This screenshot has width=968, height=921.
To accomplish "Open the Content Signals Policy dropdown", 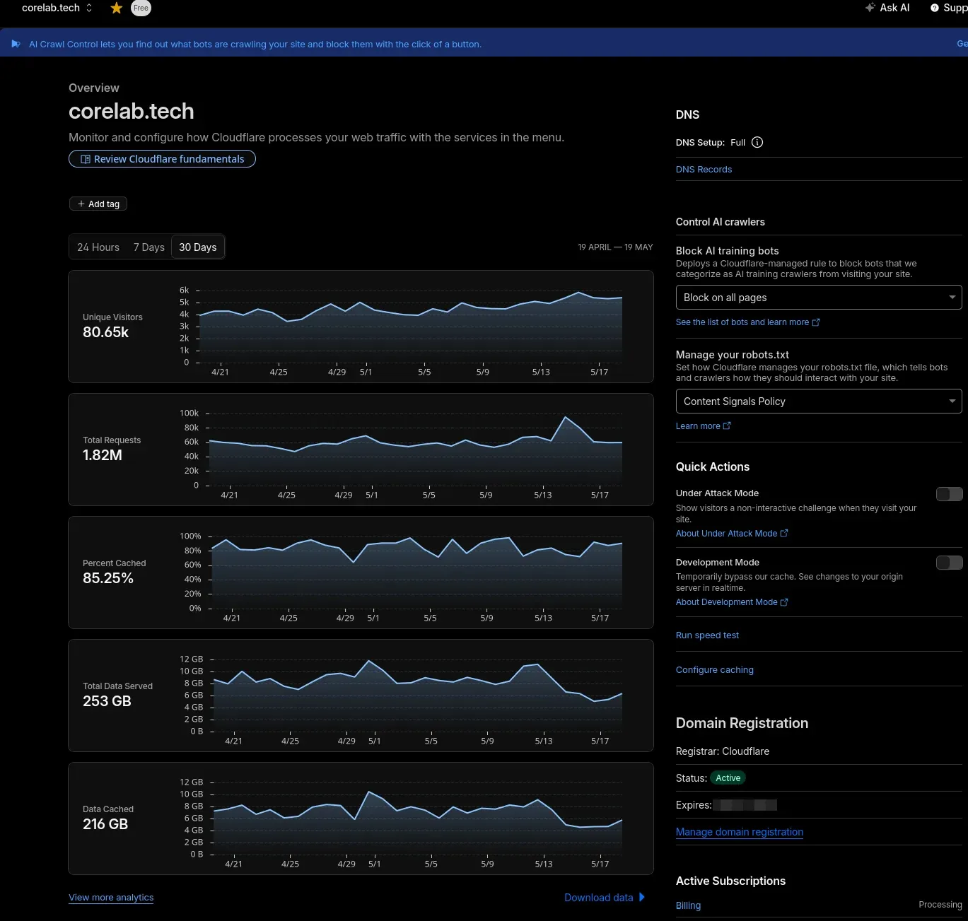I will pyautogui.click(x=819, y=401).
